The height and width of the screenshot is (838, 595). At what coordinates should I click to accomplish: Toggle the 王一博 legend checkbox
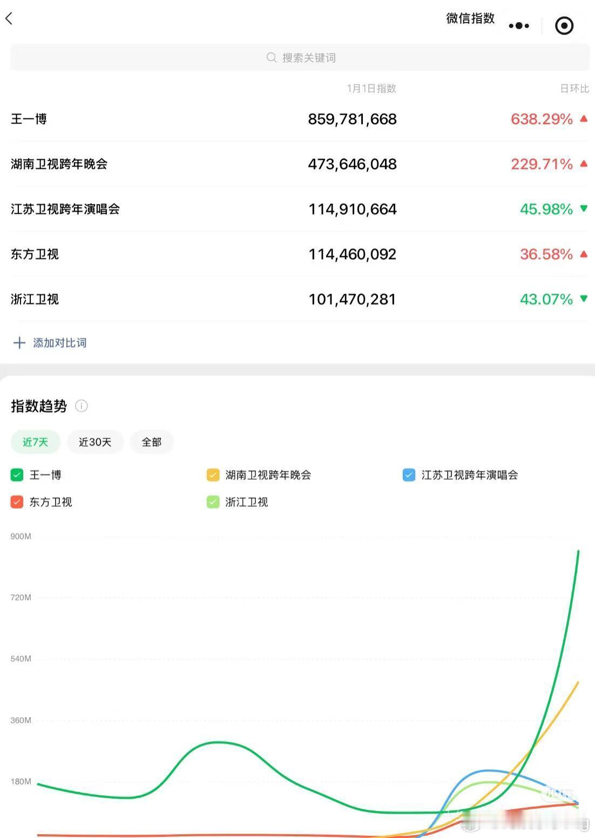point(17,475)
